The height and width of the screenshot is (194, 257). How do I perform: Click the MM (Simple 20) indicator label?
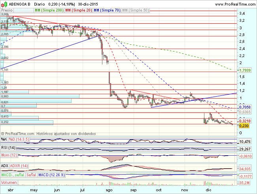[79, 10]
